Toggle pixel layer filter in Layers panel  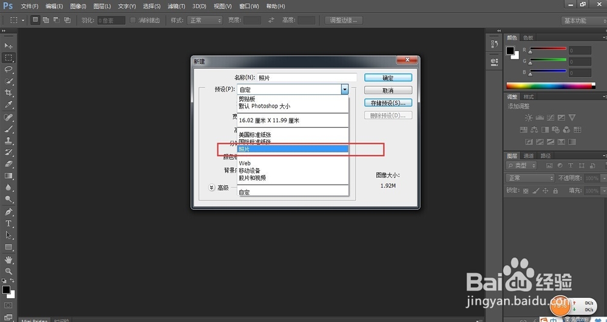point(549,165)
